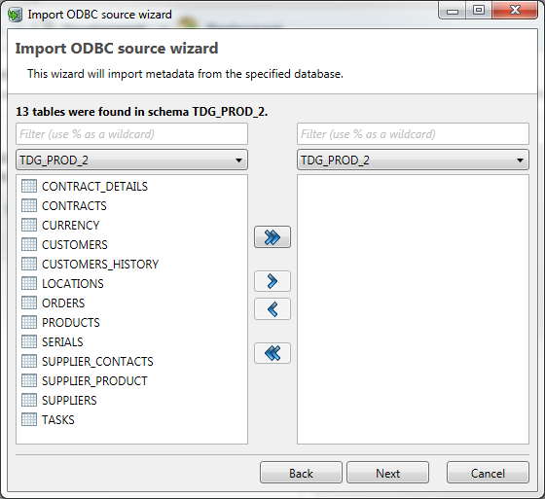This screenshot has width=545, height=499.
Task: Cancel the import wizard
Action: 488,473
